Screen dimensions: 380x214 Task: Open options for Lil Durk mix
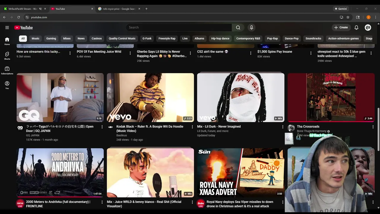283,127
